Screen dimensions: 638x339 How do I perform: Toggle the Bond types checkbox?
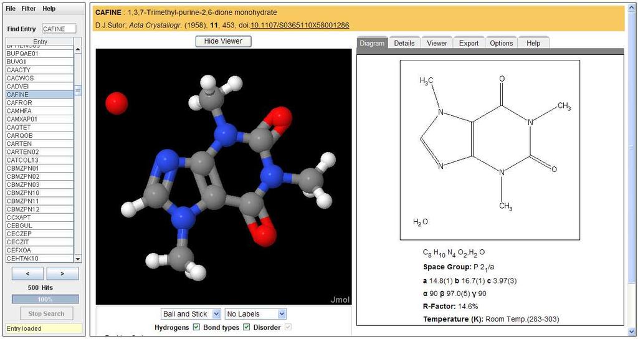pos(247,327)
